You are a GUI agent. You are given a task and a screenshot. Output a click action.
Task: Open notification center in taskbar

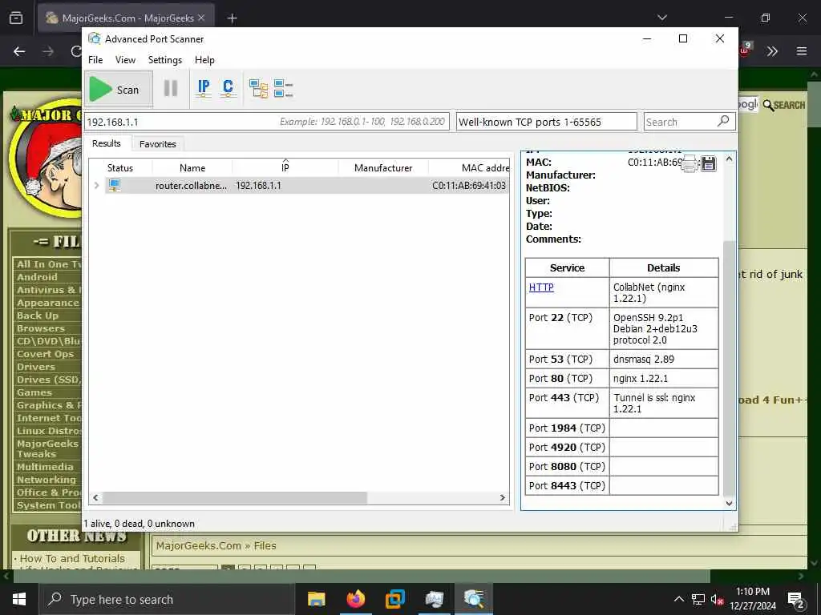point(796,600)
